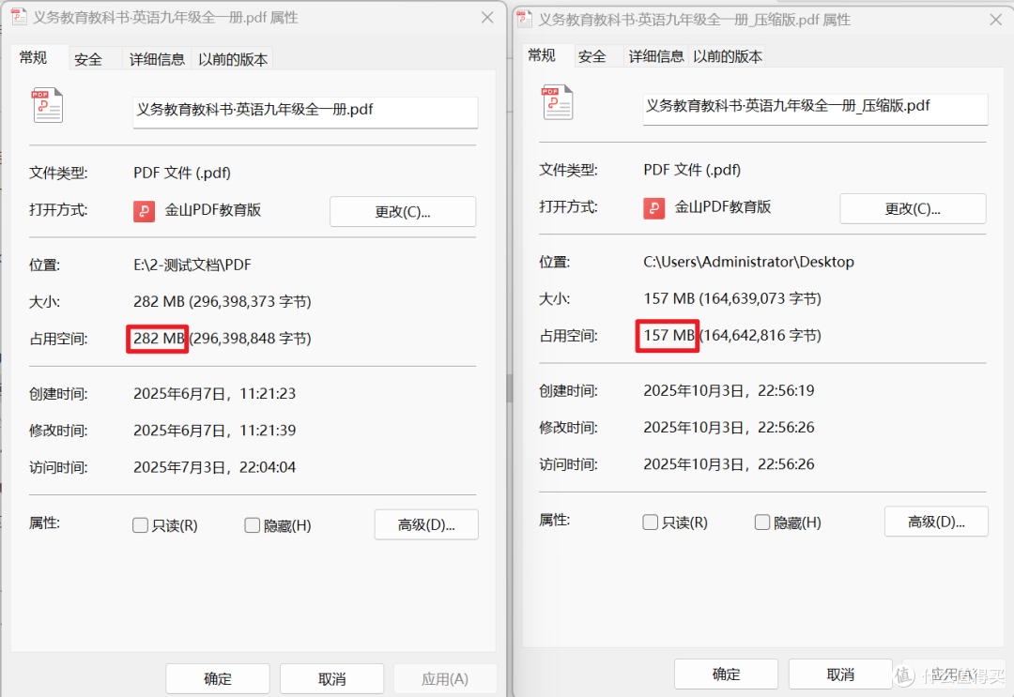
Task: Open 以前的版本 tab in left window
Action: click(233, 59)
